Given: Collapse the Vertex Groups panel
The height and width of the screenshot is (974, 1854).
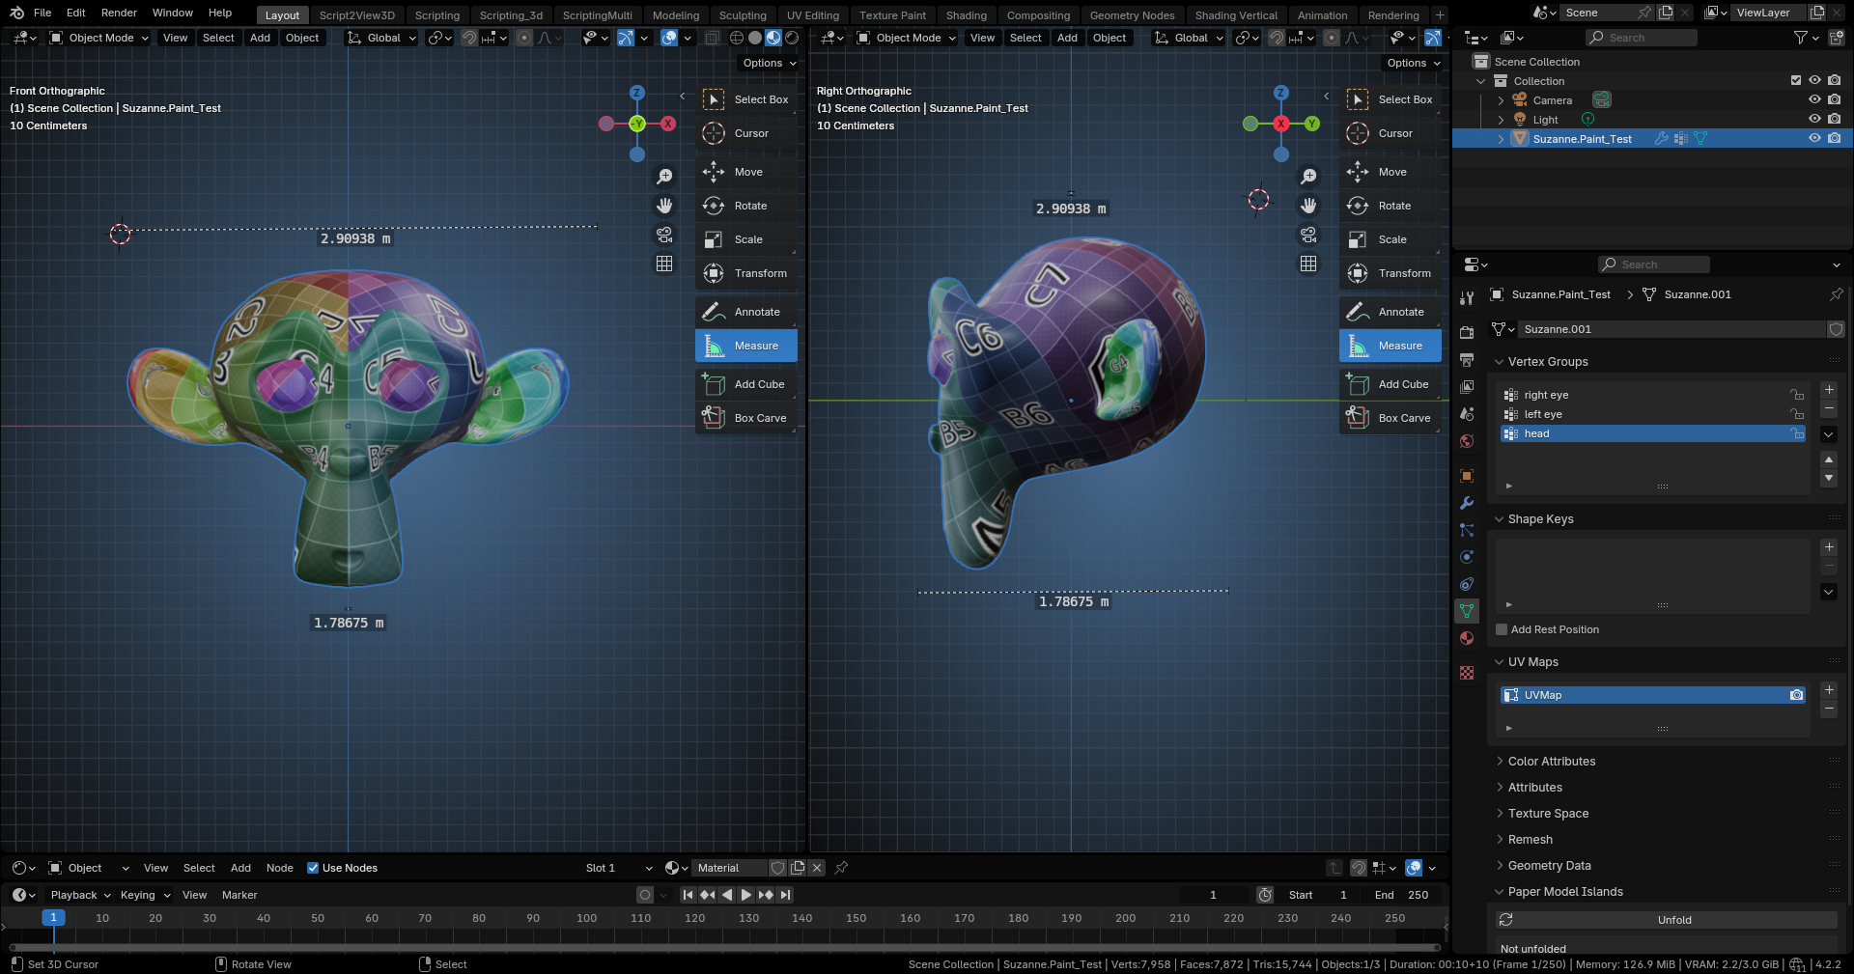Looking at the screenshot, I should coord(1547,362).
